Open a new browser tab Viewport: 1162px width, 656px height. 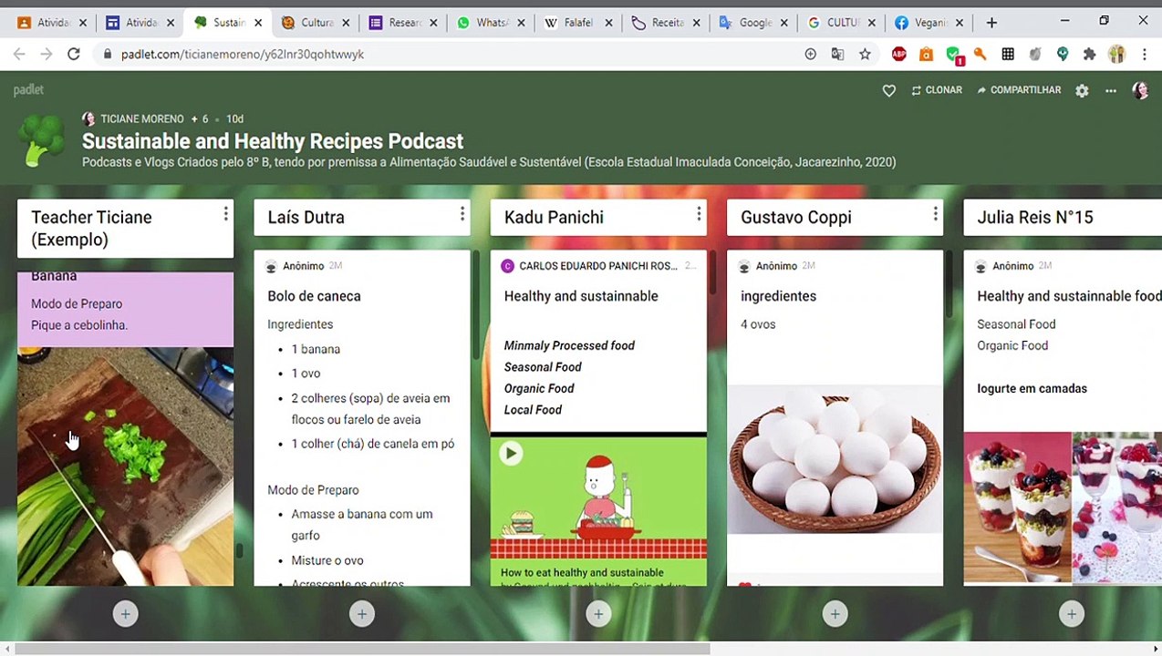click(991, 23)
